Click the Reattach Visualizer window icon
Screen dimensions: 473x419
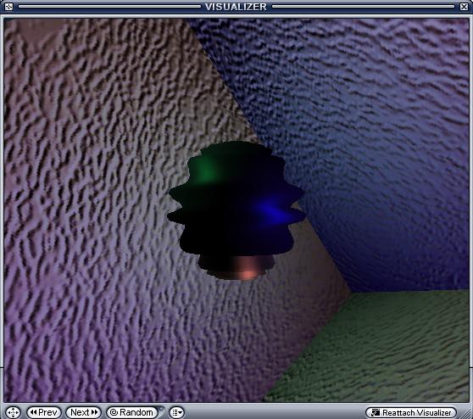tap(376, 413)
